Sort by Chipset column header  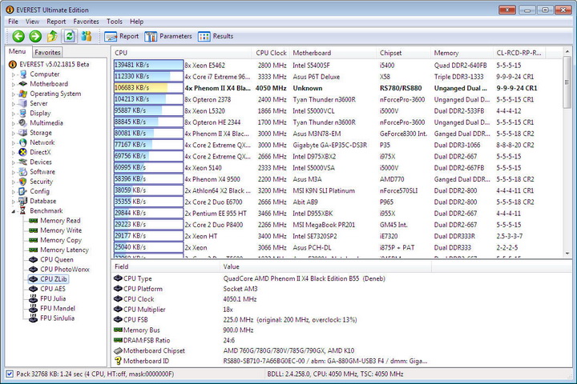[403, 53]
